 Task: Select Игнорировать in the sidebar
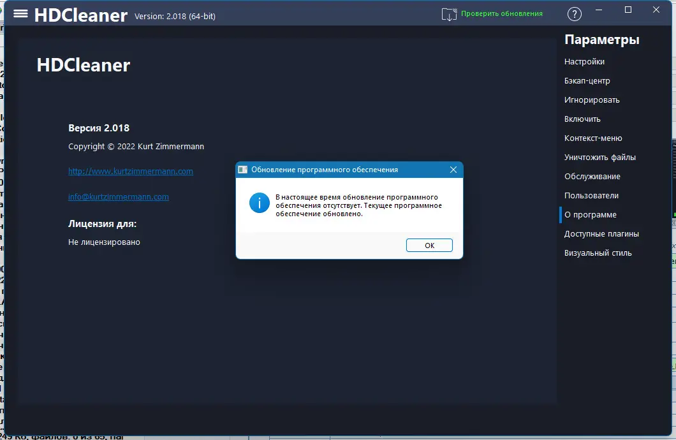(592, 100)
